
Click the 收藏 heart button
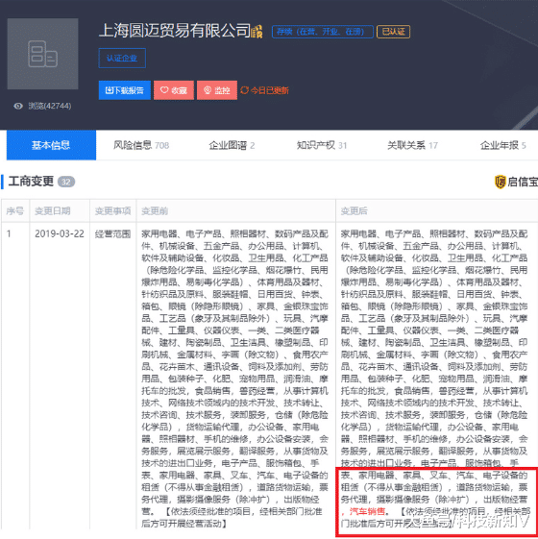coord(174,90)
